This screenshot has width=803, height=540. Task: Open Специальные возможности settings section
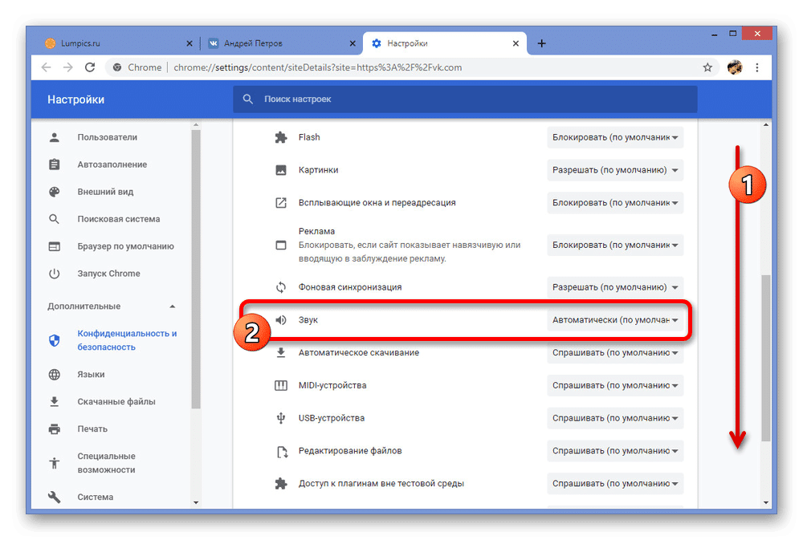[x=107, y=463]
